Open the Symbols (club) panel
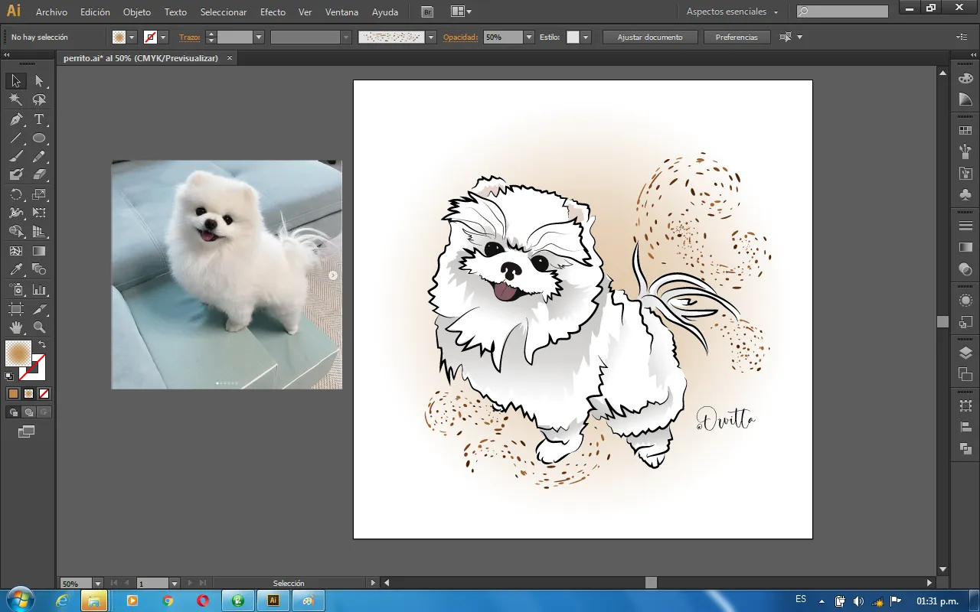The image size is (980, 612). (x=965, y=195)
